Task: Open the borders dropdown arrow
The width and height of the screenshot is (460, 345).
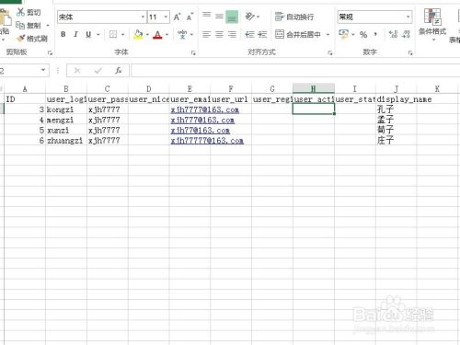Action: pos(122,34)
